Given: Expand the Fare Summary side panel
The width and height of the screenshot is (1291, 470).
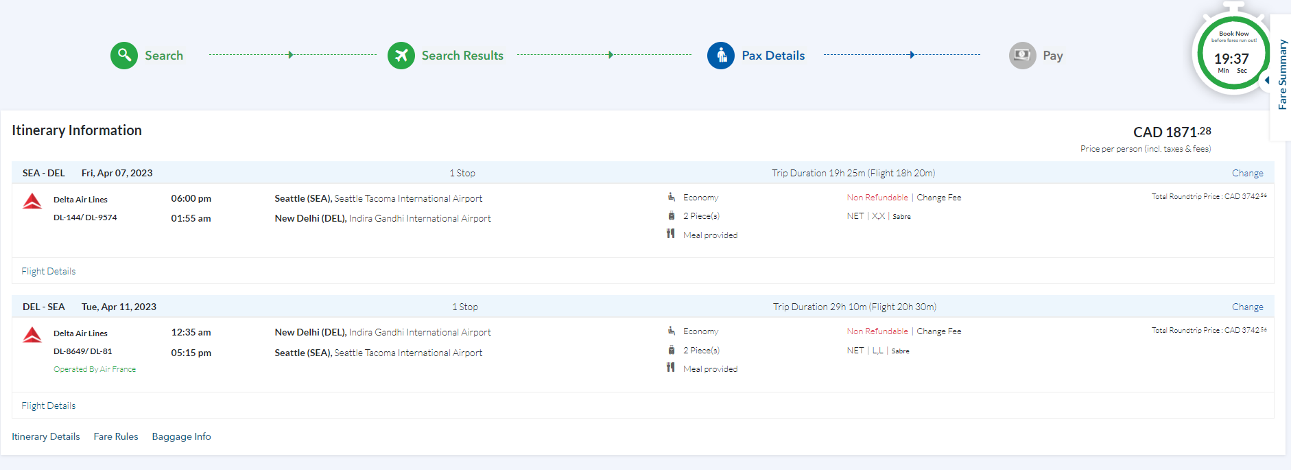Looking at the screenshot, I should click(1281, 75).
